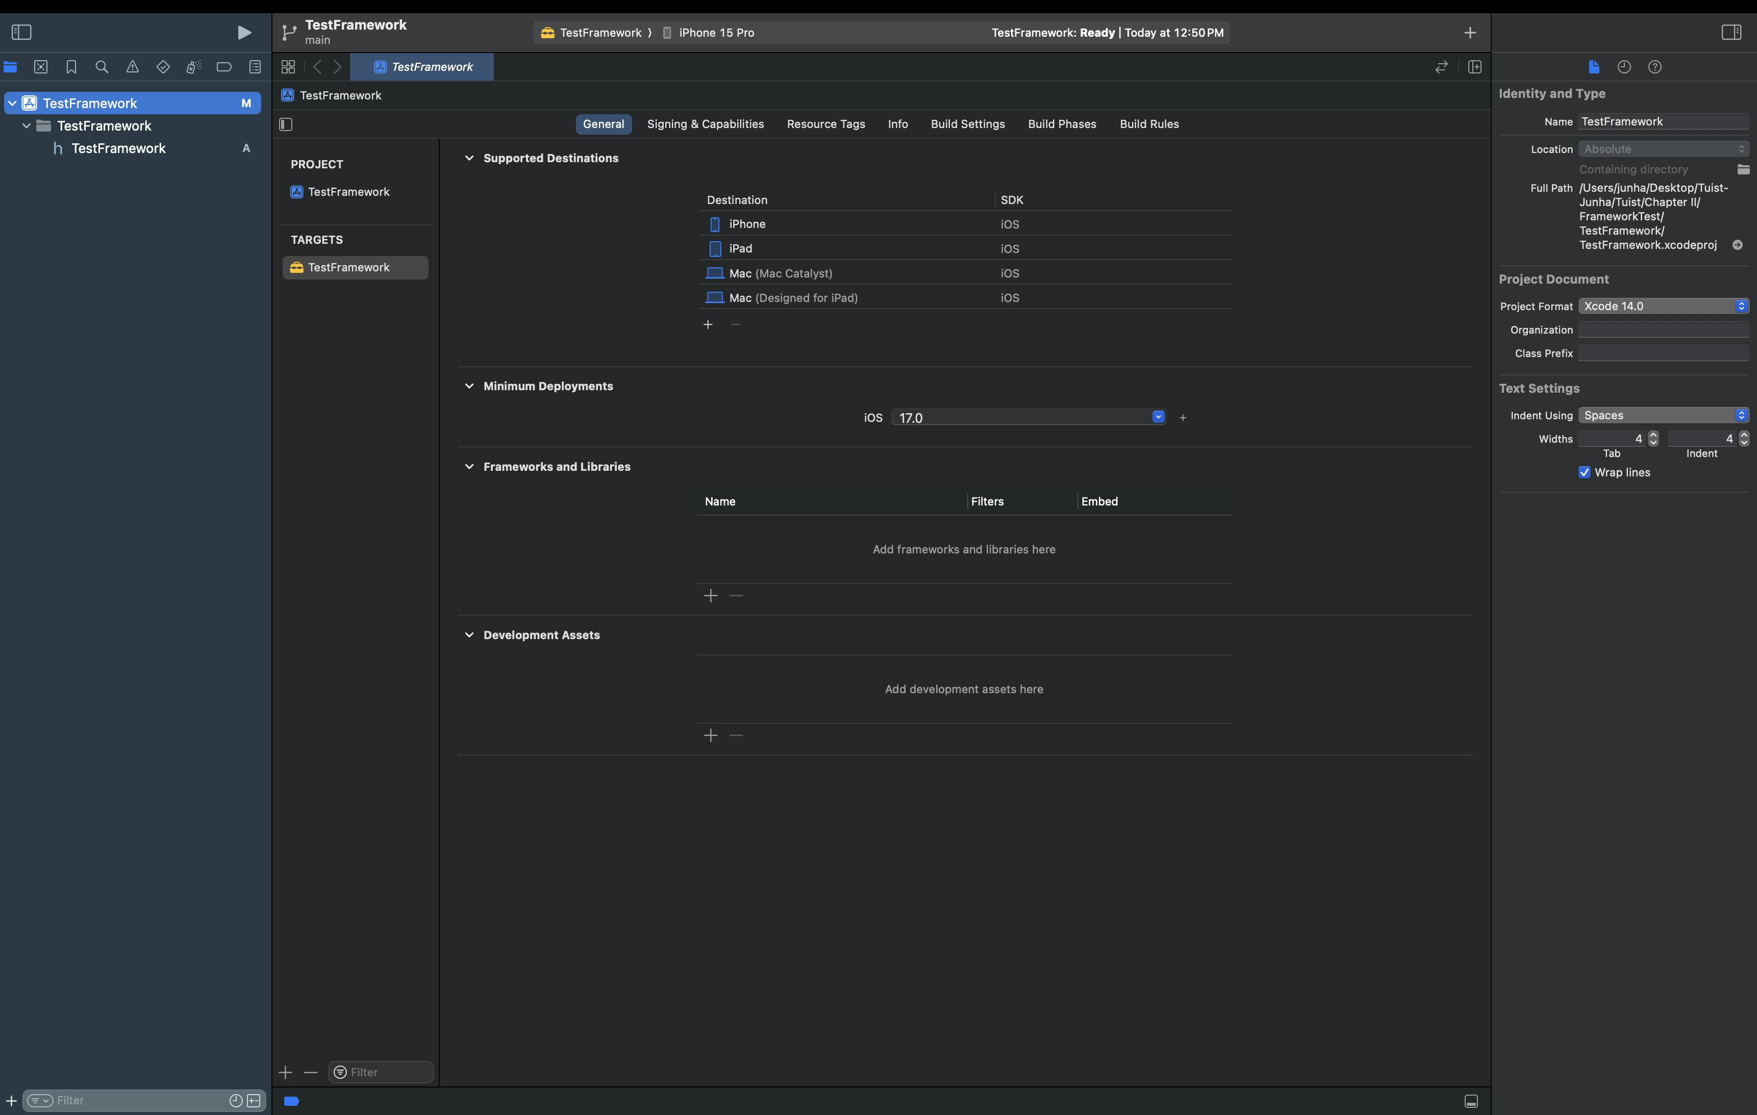Switch to the General tab
The width and height of the screenshot is (1757, 1115).
(604, 124)
